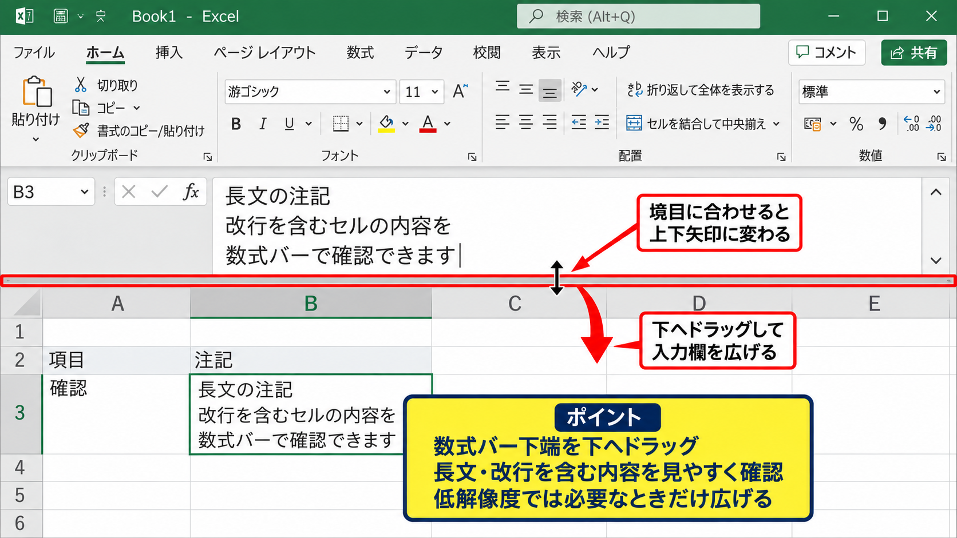This screenshot has height=538, width=957.
Task: Click the increase font size icon
Action: (460, 91)
